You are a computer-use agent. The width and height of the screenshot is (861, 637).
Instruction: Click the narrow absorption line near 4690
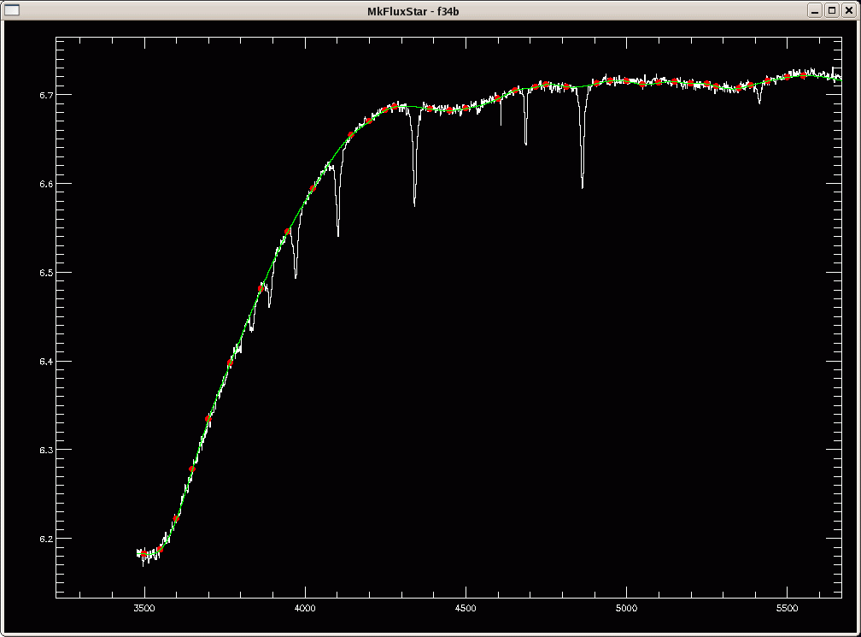[x=526, y=144]
